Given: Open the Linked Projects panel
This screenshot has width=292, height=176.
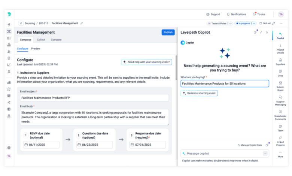Looking at the screenshot, I should pyautogui.click(x=280, y=140).
